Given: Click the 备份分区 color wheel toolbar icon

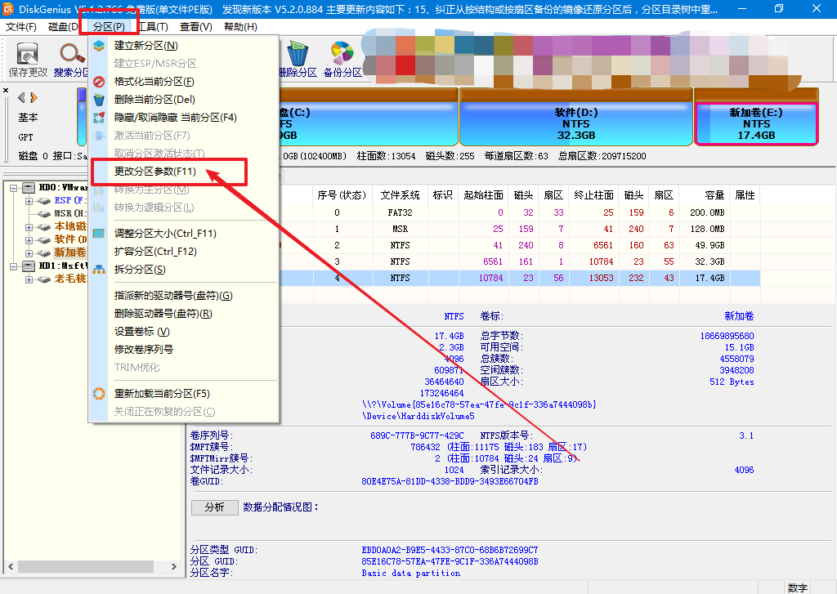Looking at the screenshot, I should (x=342, y=54).
